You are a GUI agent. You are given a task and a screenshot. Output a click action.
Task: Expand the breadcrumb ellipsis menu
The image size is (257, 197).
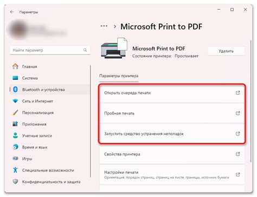[x=104, y=26]
